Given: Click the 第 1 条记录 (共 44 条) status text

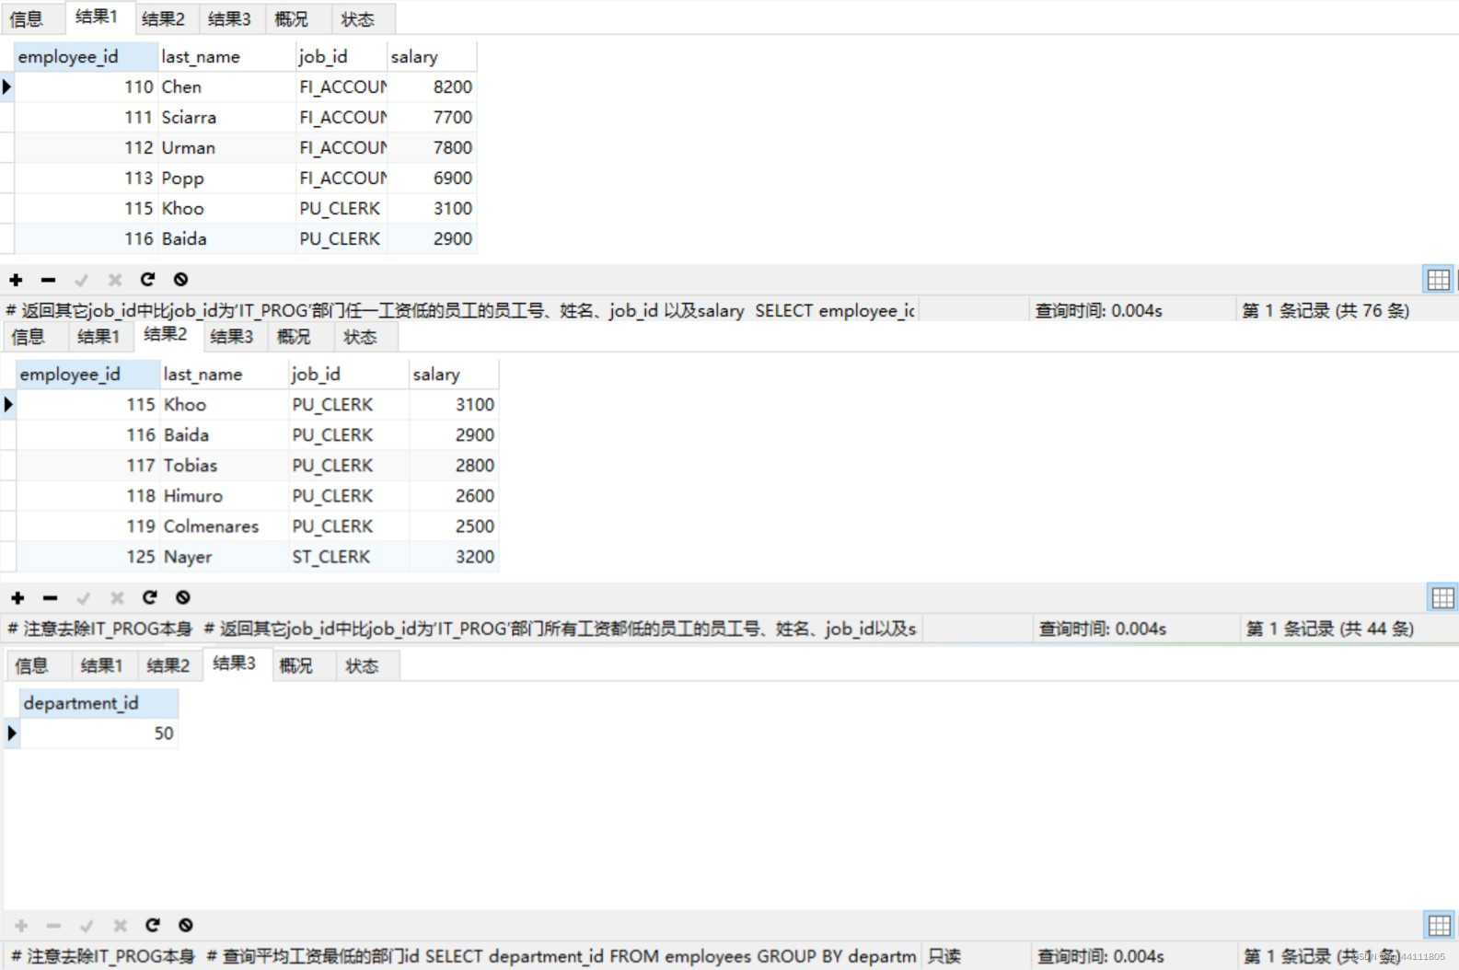Looking at the screenshot, I should coord(1330,629).
